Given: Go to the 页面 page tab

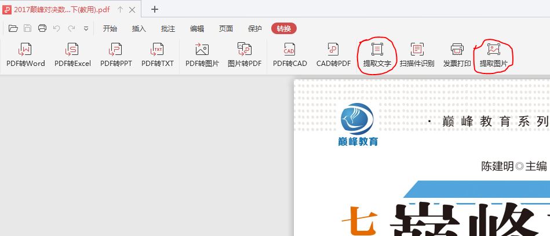Looking at the screenshot, I should pyautogui.click(x=226, y=29).
